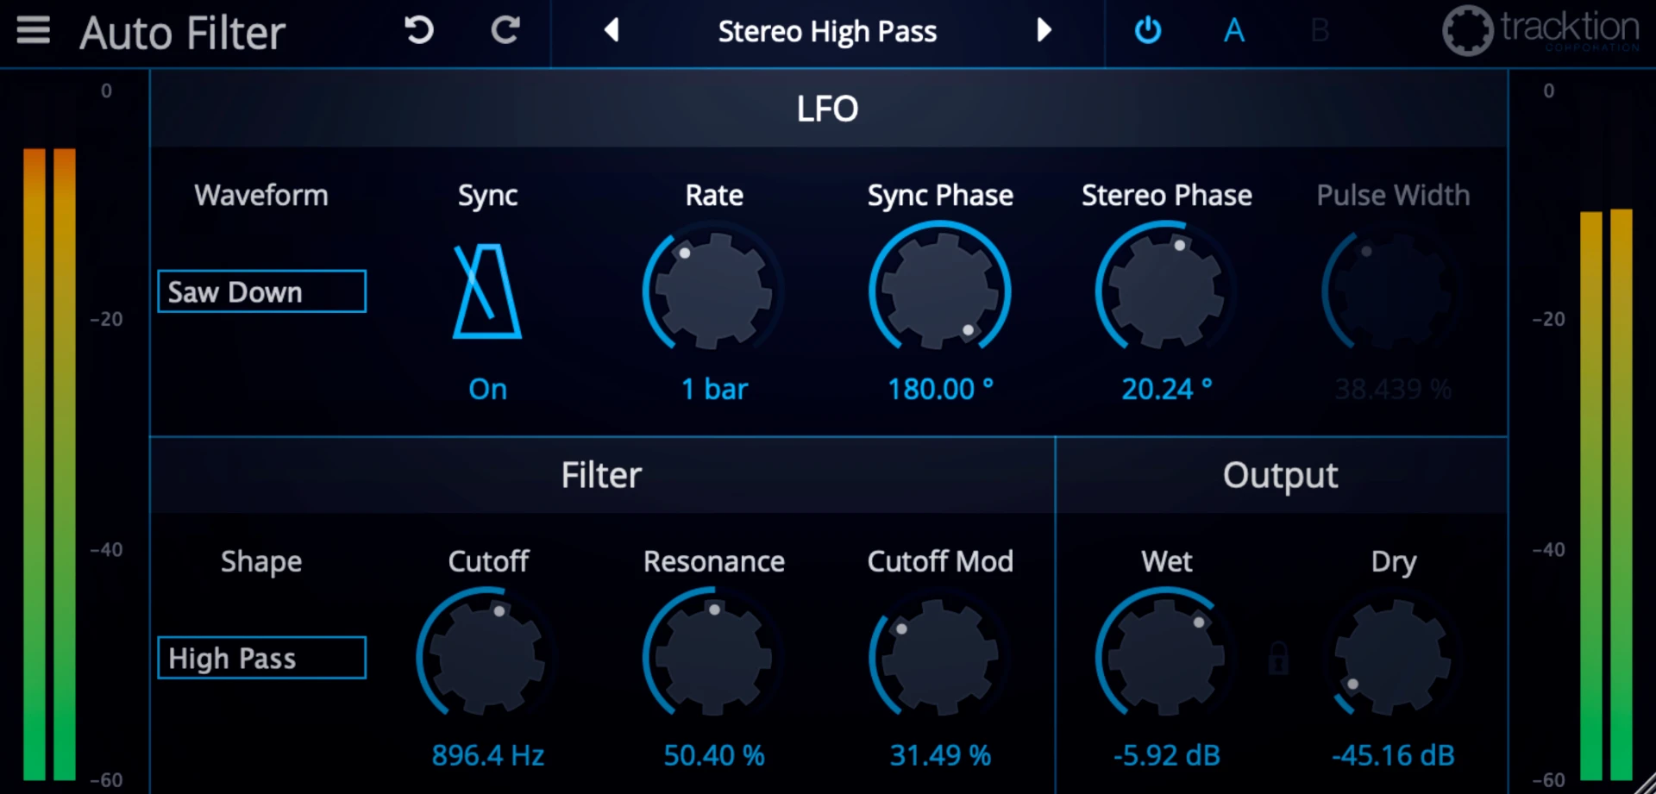This screenshot has width=1656, height=794.
Task: Toggle the Sync metronome icon
Action: (487, 291)
